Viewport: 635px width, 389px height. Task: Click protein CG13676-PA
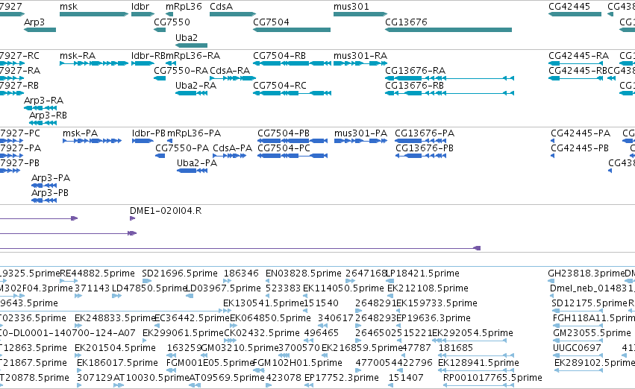[420, 141]
